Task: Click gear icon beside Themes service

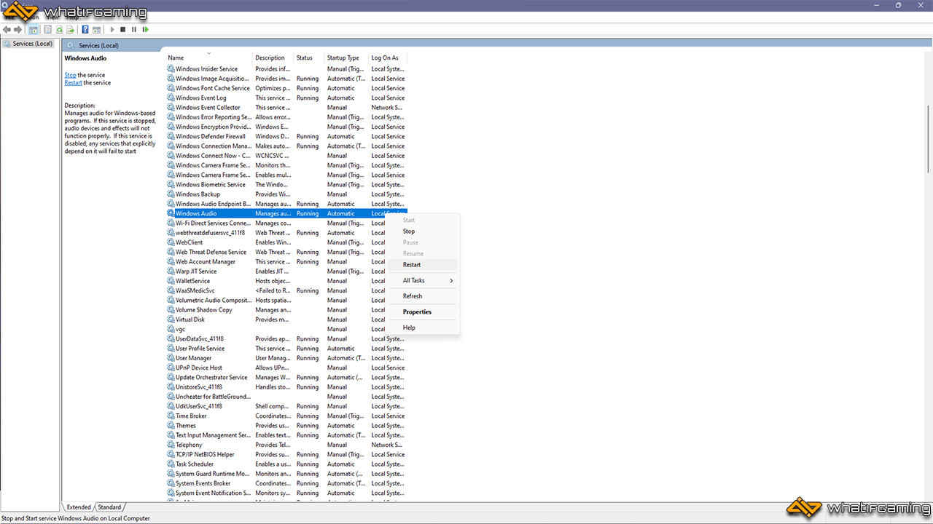Action: [171, 426]
